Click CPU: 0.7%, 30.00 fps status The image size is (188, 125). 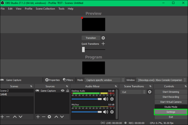click(162, 123)
